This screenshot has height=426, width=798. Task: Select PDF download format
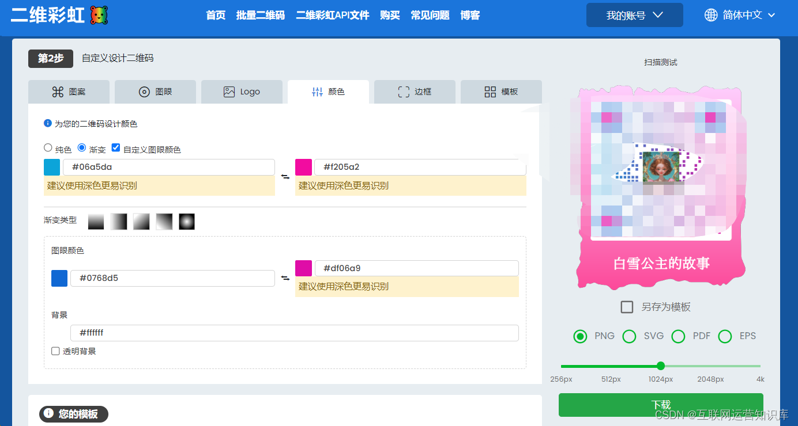coord(678,336)
